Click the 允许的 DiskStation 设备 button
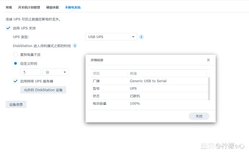This screenshot has height=154, width=249. (43, 90)
